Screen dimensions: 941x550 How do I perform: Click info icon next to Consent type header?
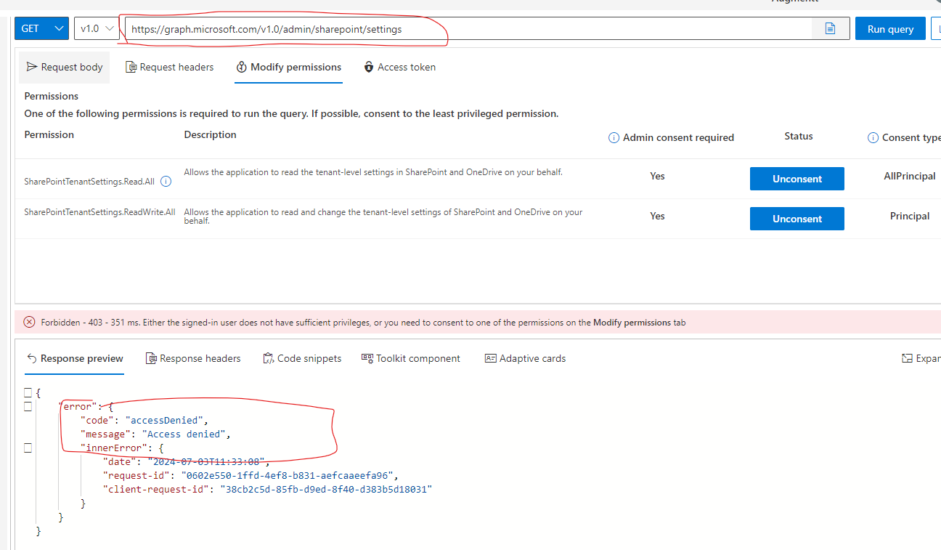point(873,137)
